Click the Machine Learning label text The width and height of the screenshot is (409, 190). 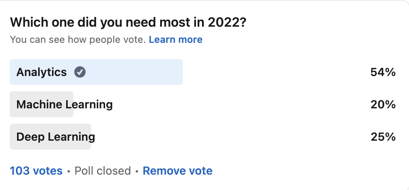tap(65, 105)
